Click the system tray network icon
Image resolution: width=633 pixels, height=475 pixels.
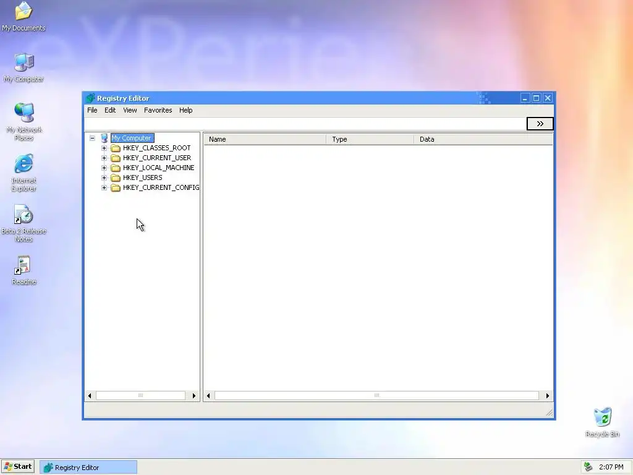coord(588,467)
